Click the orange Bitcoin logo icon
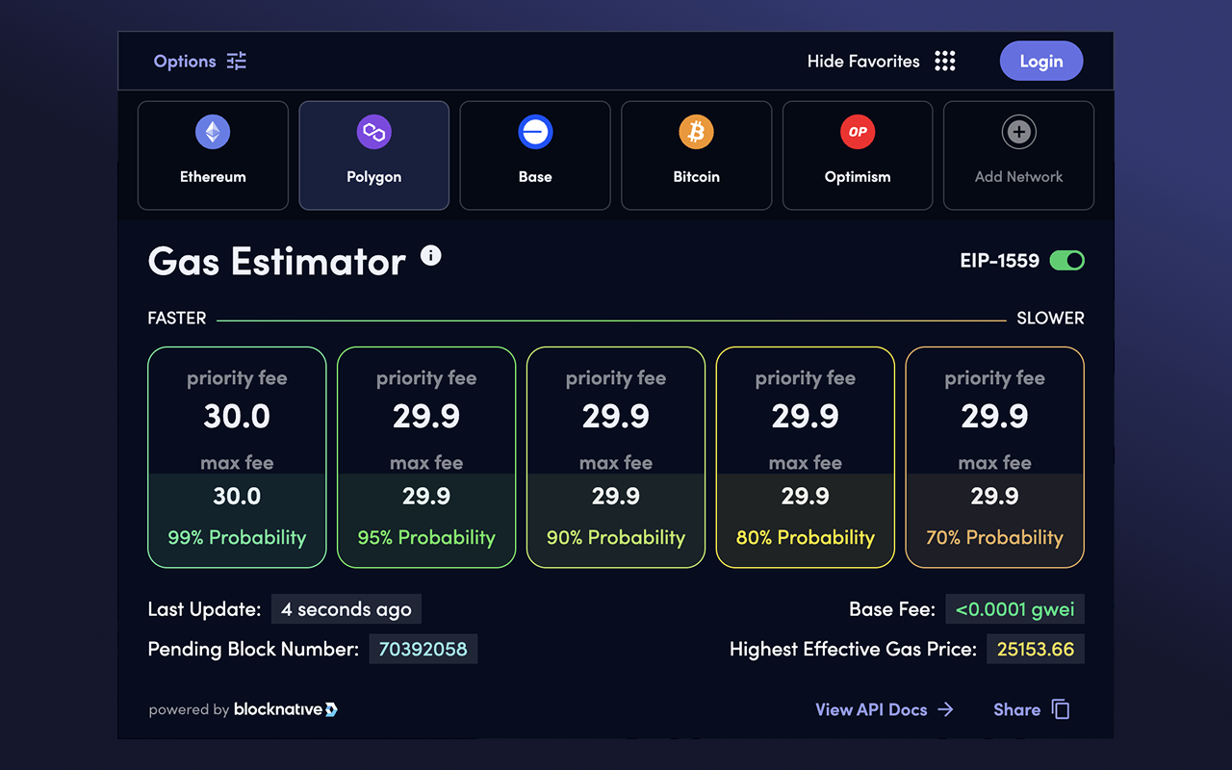This screenshot has width=1232, height=770. point(697,132)
